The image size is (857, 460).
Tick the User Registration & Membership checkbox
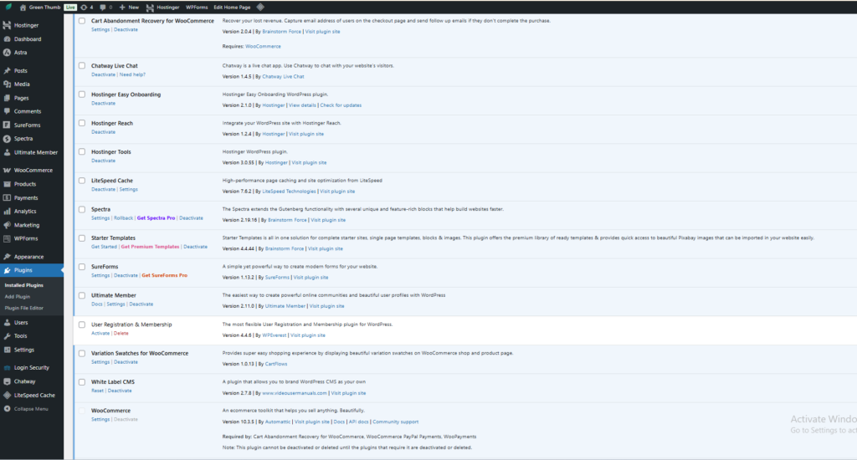pos(82,325)
